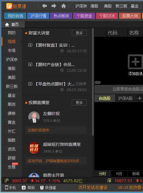The image size is (143, 193).
Task: Click the 股票通 orange logo icon
Action: point(9,6)
